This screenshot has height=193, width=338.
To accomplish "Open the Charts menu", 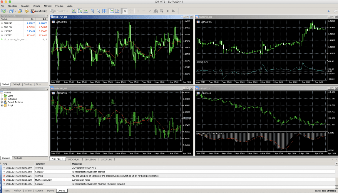I will click(36, 6).
